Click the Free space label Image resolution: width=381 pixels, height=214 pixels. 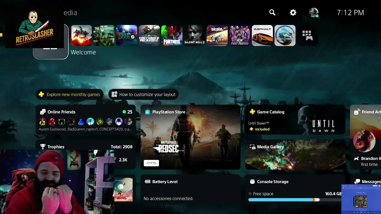point(263,194)
